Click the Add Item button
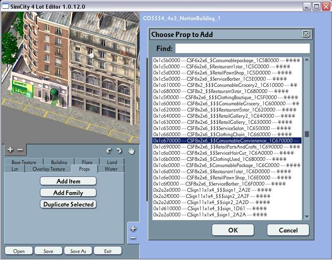 [x=68, y=181]
